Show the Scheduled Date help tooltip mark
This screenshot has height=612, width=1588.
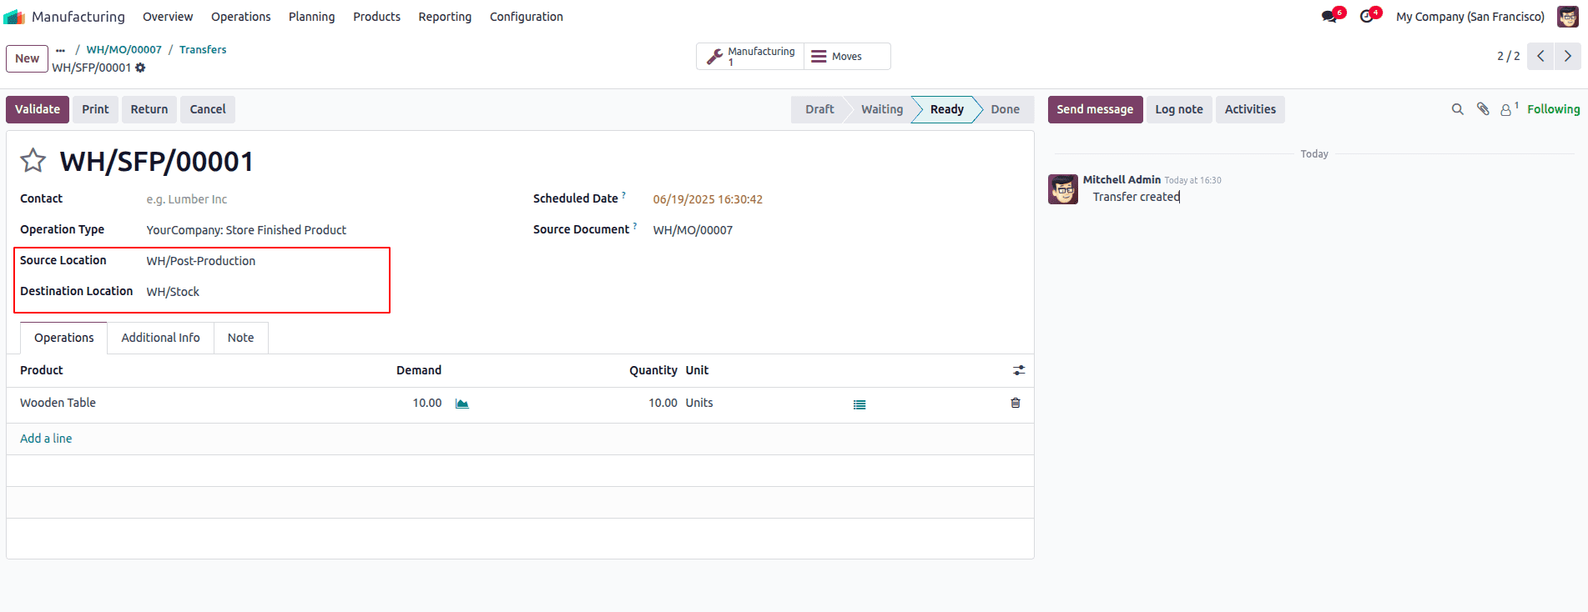623,195
